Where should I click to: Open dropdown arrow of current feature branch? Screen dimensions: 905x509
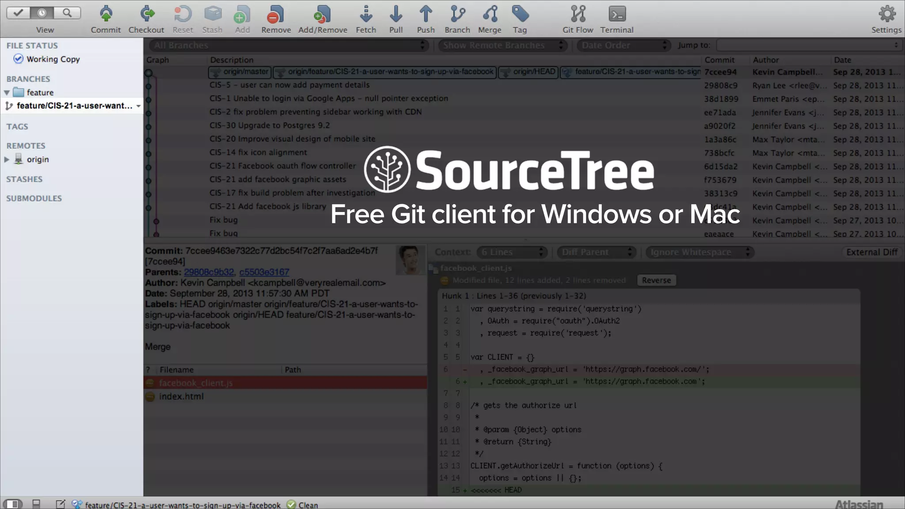pos(139,106)
